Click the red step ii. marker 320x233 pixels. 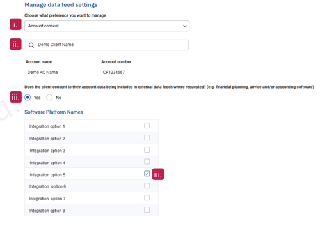click(15, 44)
